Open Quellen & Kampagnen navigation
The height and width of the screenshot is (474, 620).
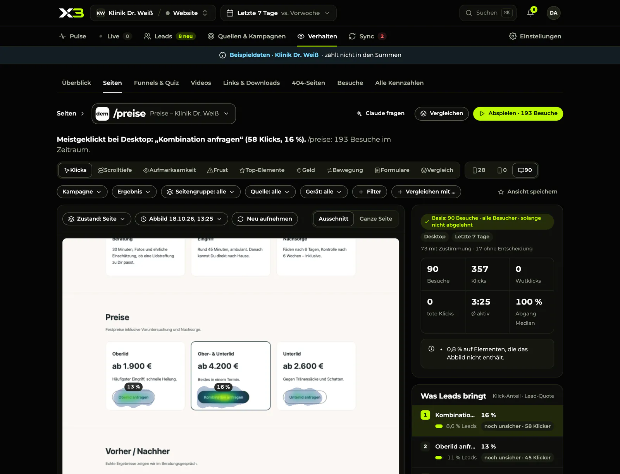pos(246,36)
